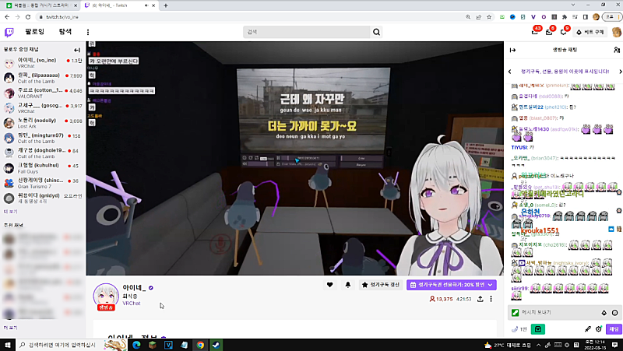623x351 pixels.
Task: Open 아이네_ (vo_ine) in followed channels
Action: (43, 63)
